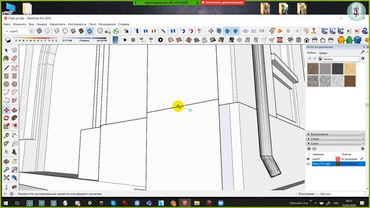The image size is (370, 208).
Task: Select the solid brown material swatch
Action: [350, 81]
